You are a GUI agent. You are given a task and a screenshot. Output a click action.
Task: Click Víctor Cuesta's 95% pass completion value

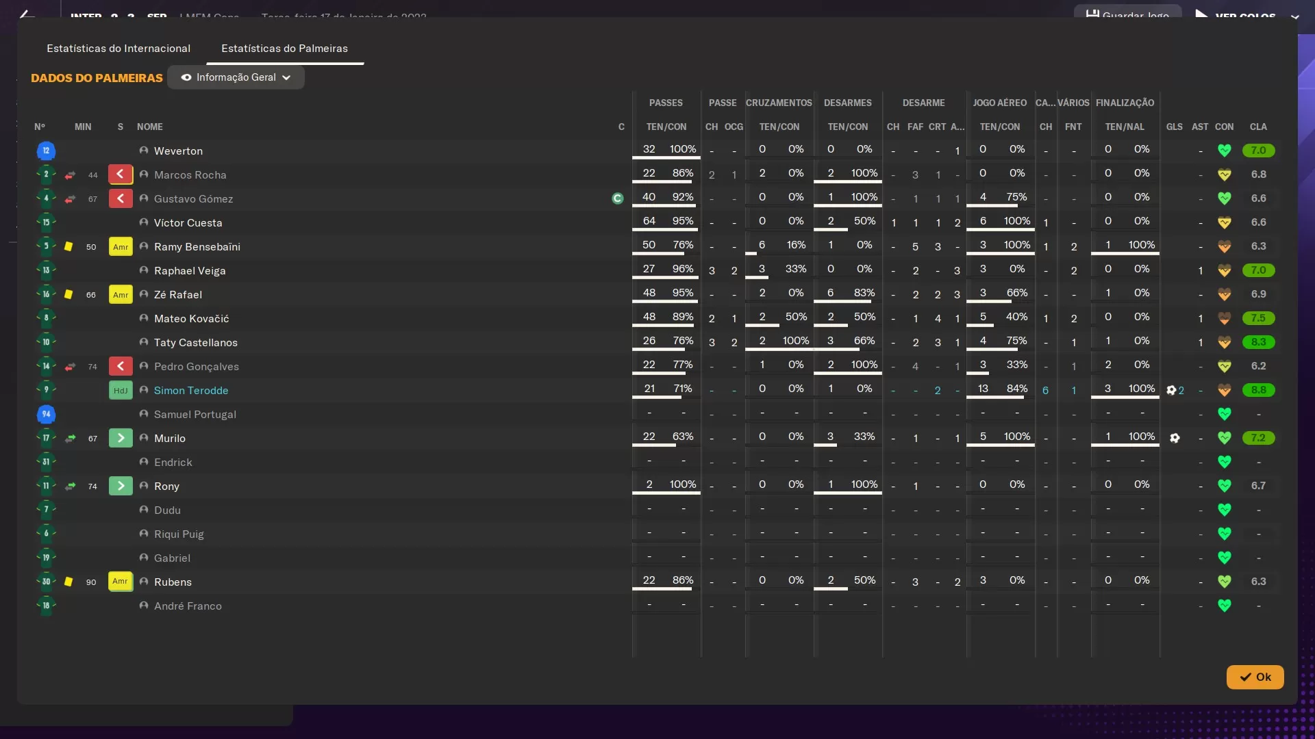point(683,221)
